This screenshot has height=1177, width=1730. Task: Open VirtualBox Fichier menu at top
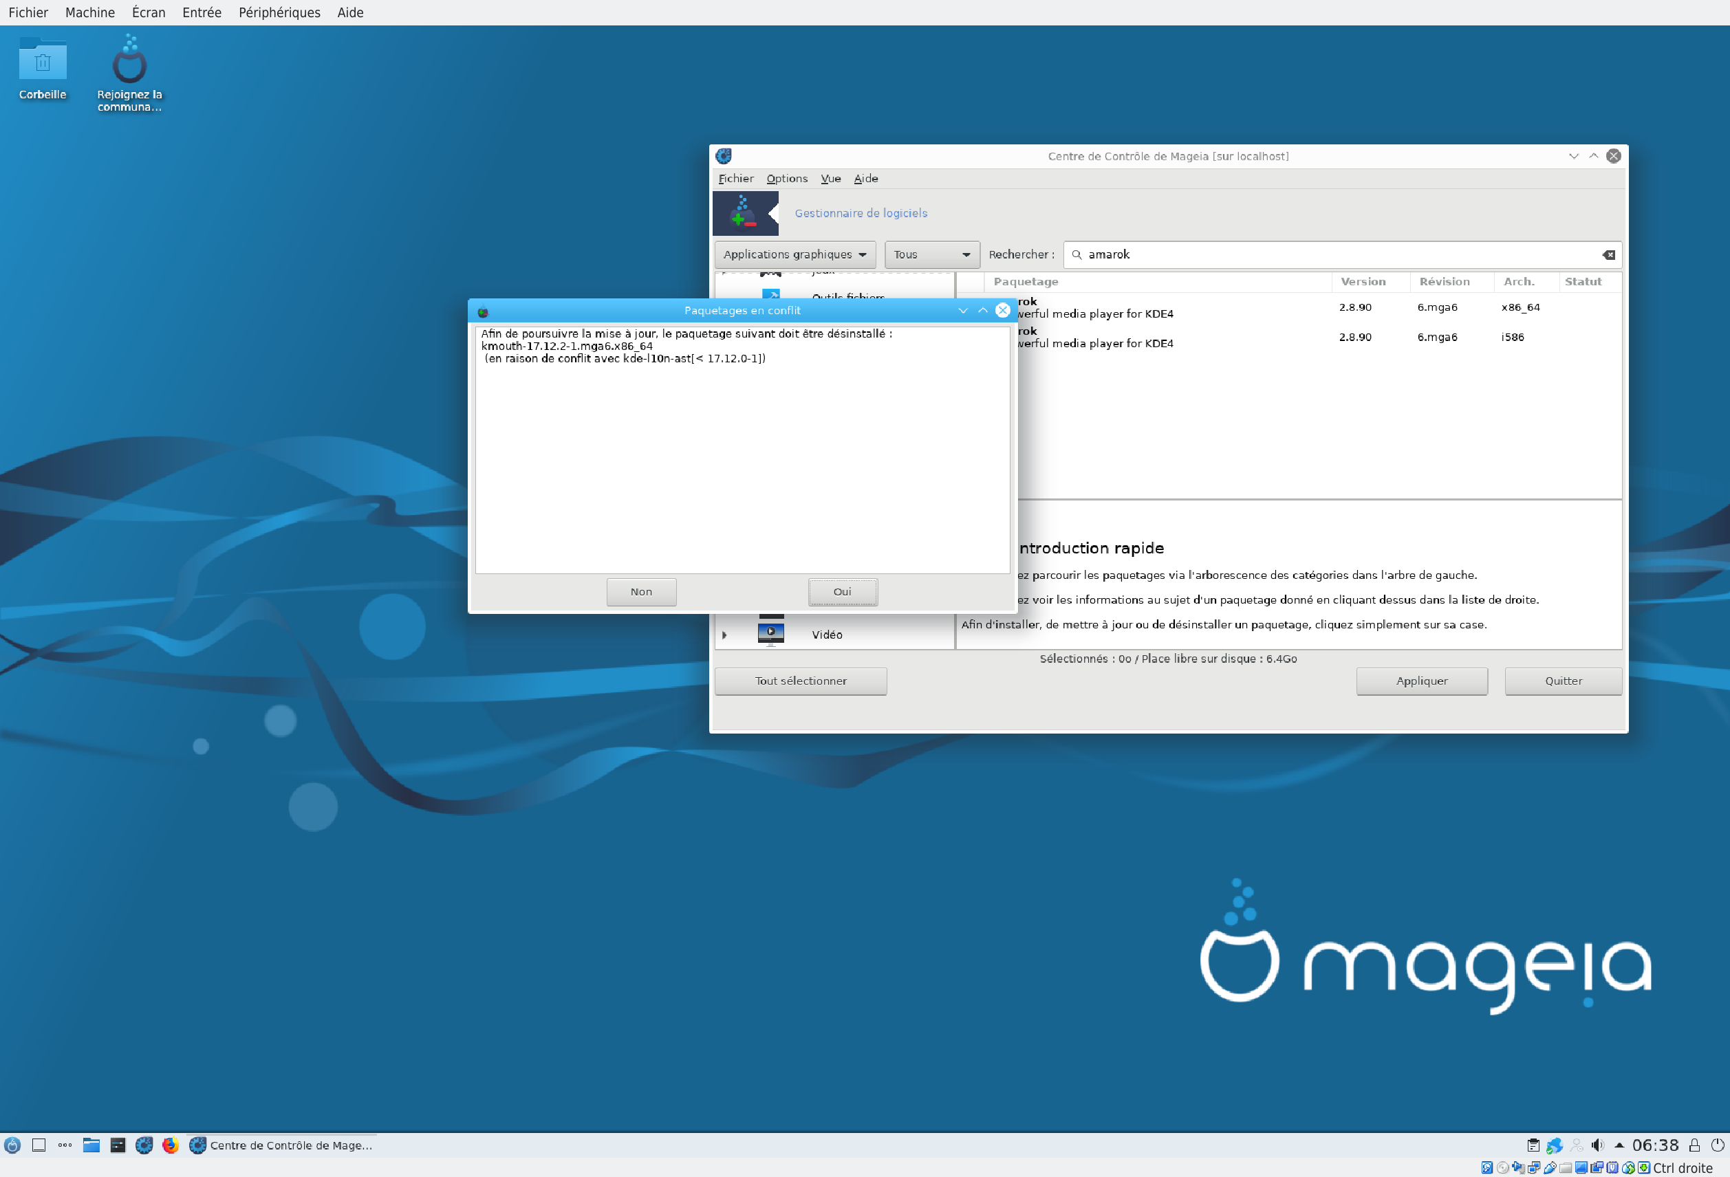point(28,12)
